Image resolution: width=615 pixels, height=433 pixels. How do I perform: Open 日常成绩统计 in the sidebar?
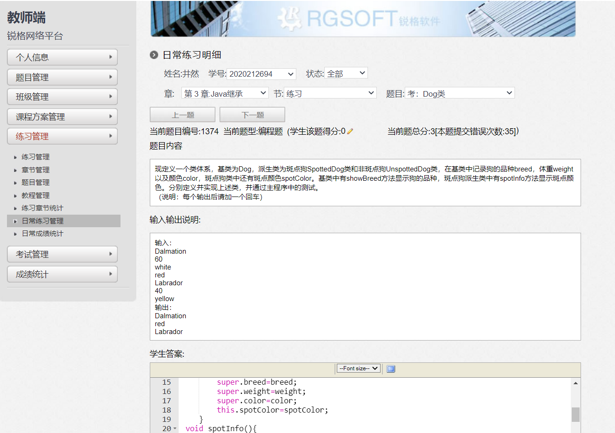[x=42, y=234]
